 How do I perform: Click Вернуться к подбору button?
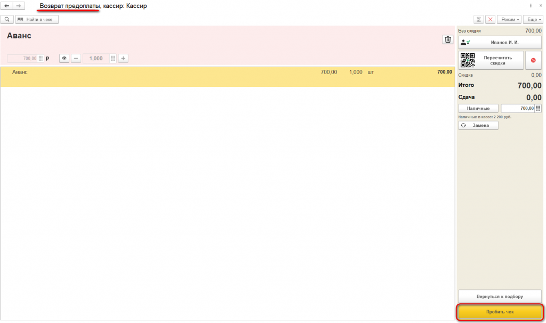tap(500, 296)
